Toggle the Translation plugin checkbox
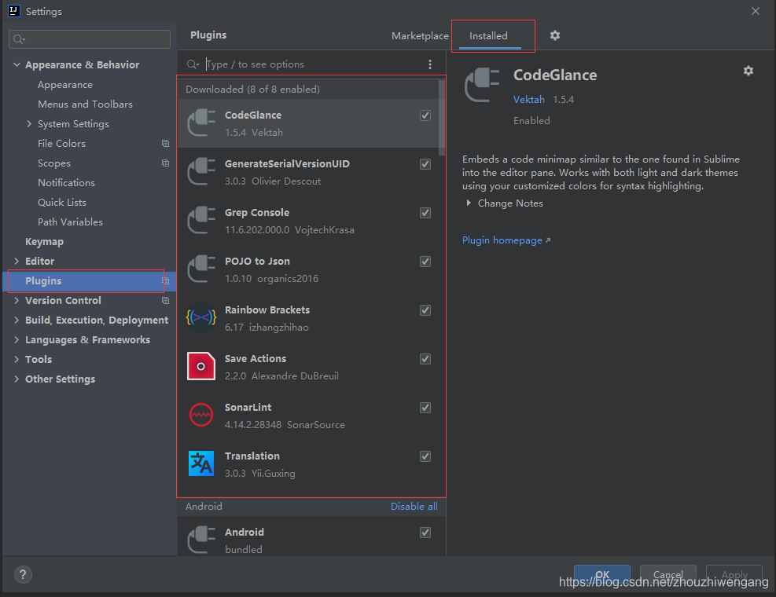The height and width of the screenshot is (597, 776). point(425,456)
